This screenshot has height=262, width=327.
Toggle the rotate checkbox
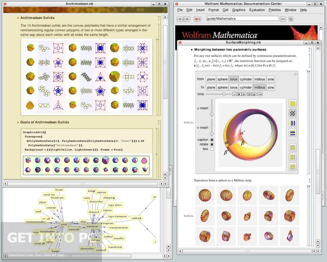pos(212,144)
